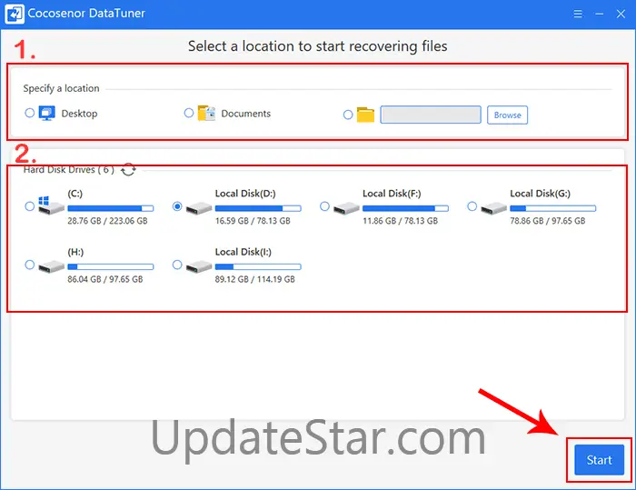Select the Documents radio button
The image size is (636, 490).
coord(189,113)
